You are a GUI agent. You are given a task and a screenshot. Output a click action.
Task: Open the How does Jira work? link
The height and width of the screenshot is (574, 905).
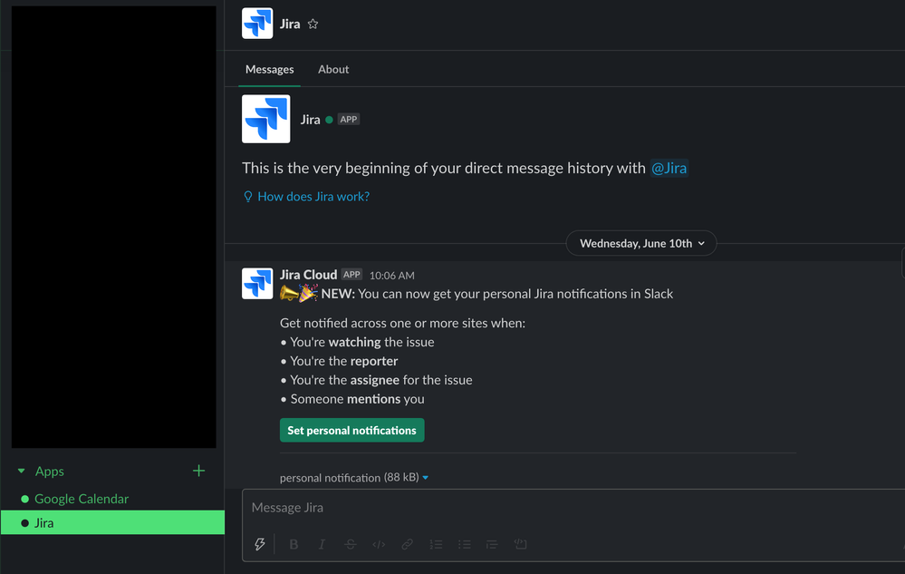coord(313,197)
